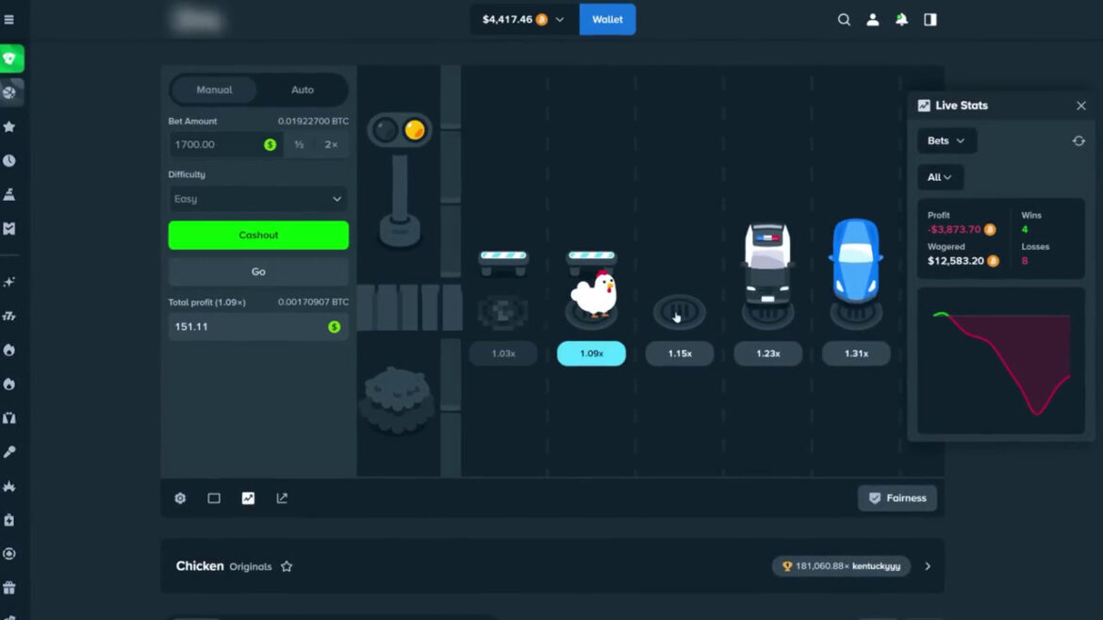Select the 1.15x lane tile
This screenshot has height=620, width=1103.
pos(680,353)
